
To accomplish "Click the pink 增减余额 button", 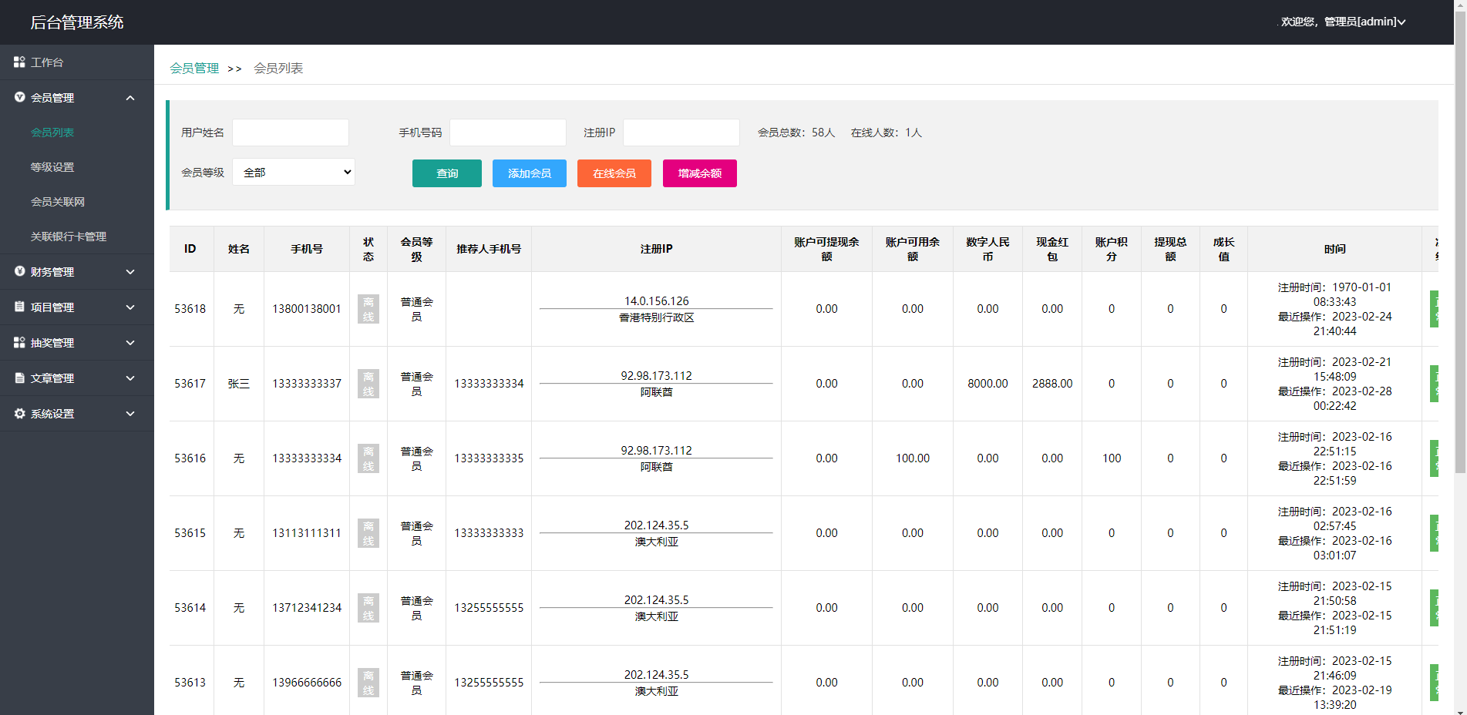I will pos(699,173).
